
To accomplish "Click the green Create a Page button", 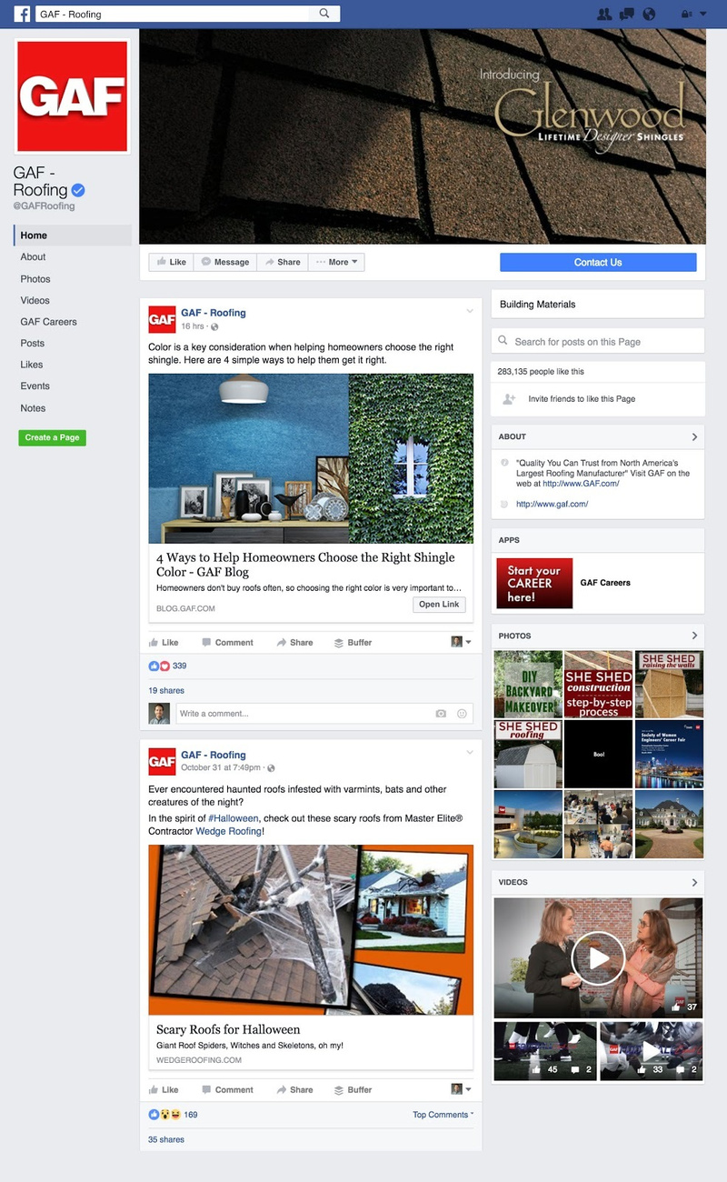I will [52, 437].
